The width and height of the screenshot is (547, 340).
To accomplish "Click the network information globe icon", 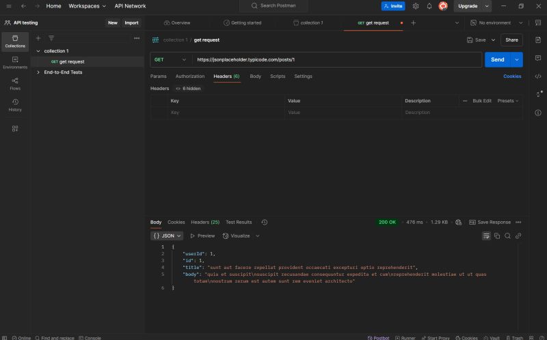I will pos(458,223).
